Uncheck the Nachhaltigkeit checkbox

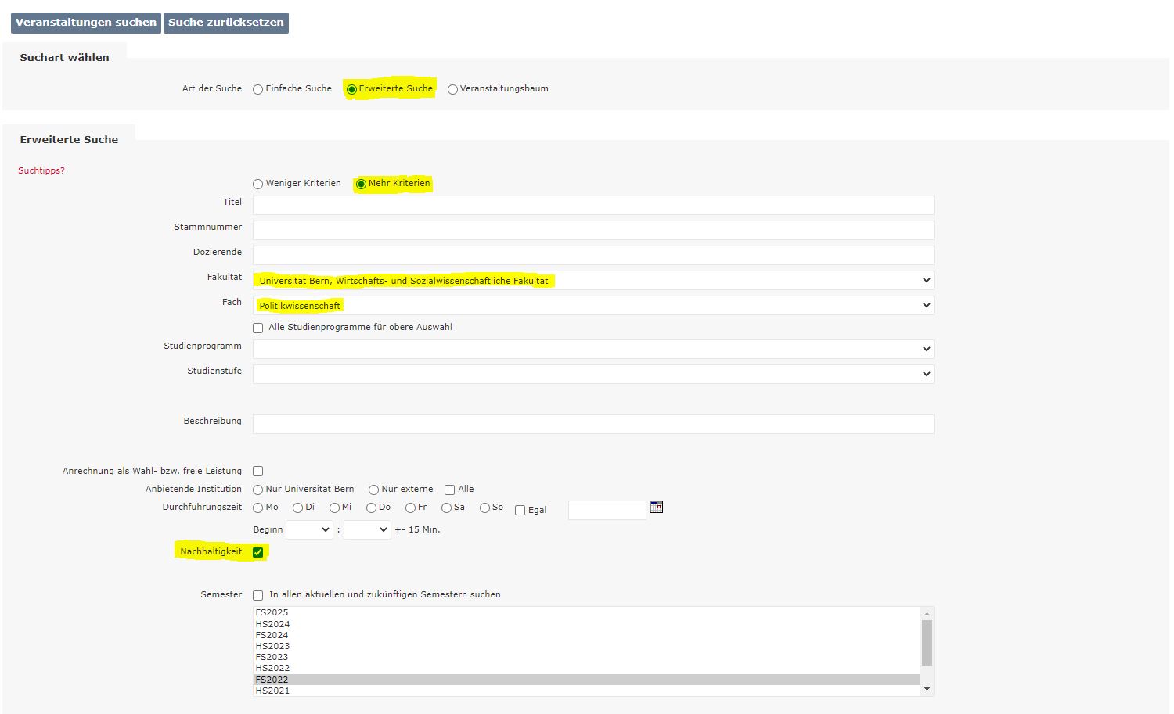[x=258, y=553]
